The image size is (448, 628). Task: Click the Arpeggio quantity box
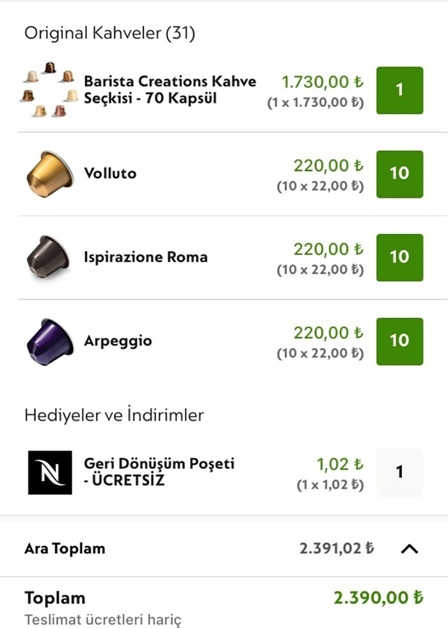tap(400, 341)
